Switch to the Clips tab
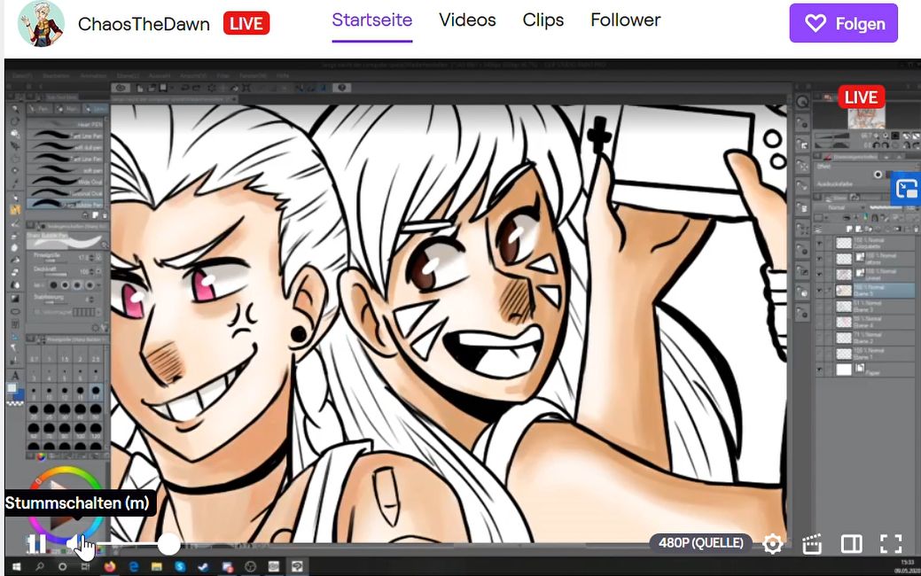Image resolution: width=921 pixels, height=576 pixels. coord(543,20)
